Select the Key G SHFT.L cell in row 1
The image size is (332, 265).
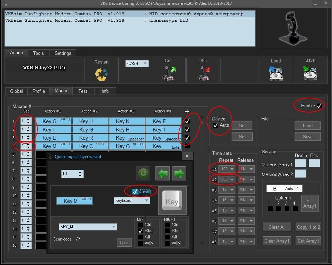tap(54, 121)
